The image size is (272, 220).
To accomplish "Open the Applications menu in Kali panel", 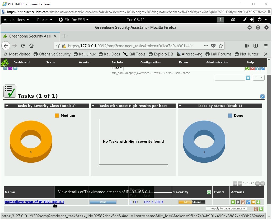I will coord(16,20).
